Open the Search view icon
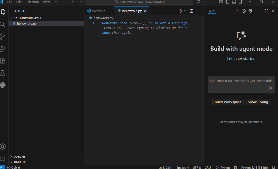This screenshot has width=278, height=169. (3, 24)
